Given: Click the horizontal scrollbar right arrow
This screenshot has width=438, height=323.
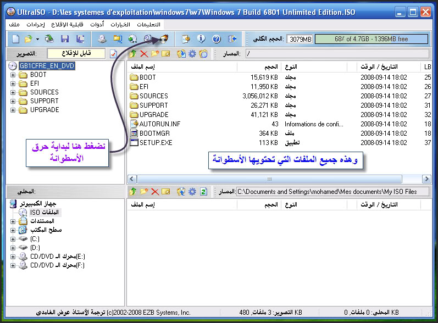Looking at the screenshot, I should pyautogui.click(x=426, y=179).
